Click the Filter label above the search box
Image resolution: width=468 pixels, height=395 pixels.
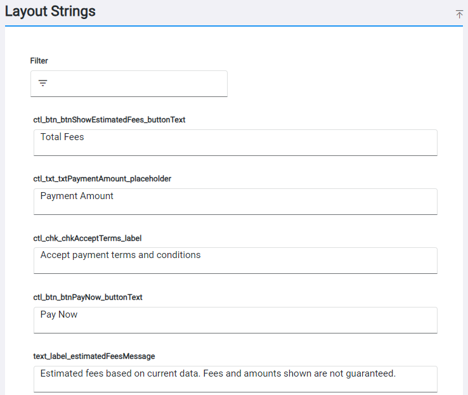[x=39, y=61]
